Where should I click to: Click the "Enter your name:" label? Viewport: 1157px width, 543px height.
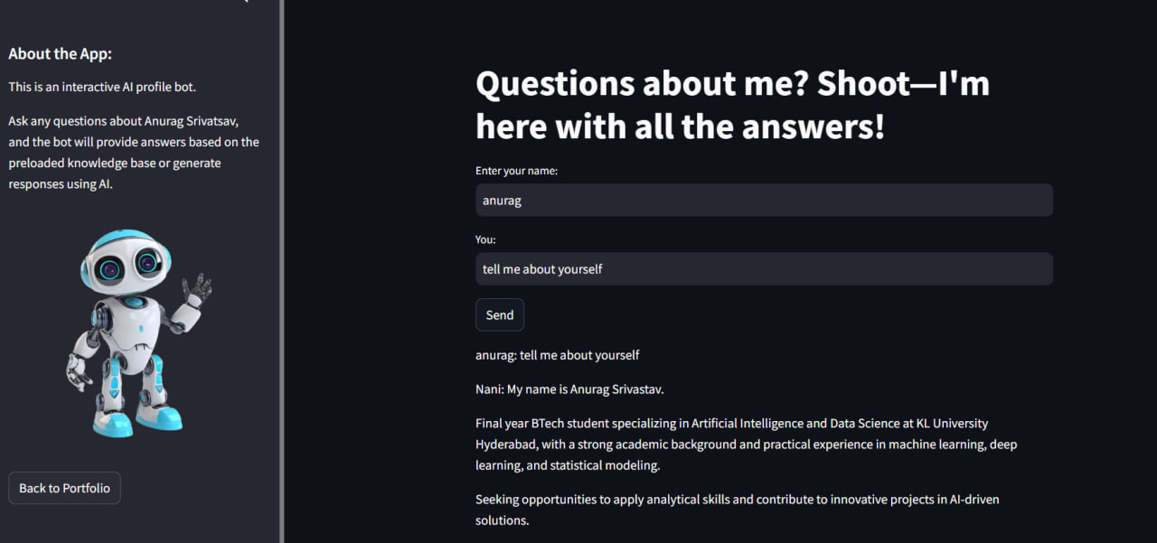pyautogui.click(x=516, y=171)
